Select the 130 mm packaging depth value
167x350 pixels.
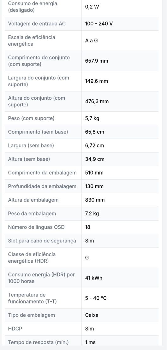point(94,186)
